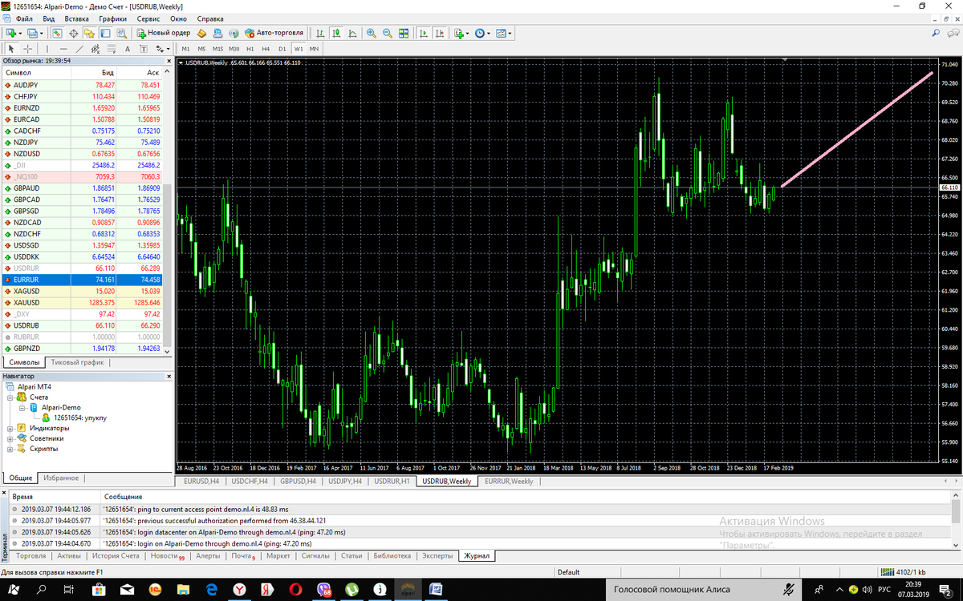Switch chart to bar chart icon

pos(320,33)
